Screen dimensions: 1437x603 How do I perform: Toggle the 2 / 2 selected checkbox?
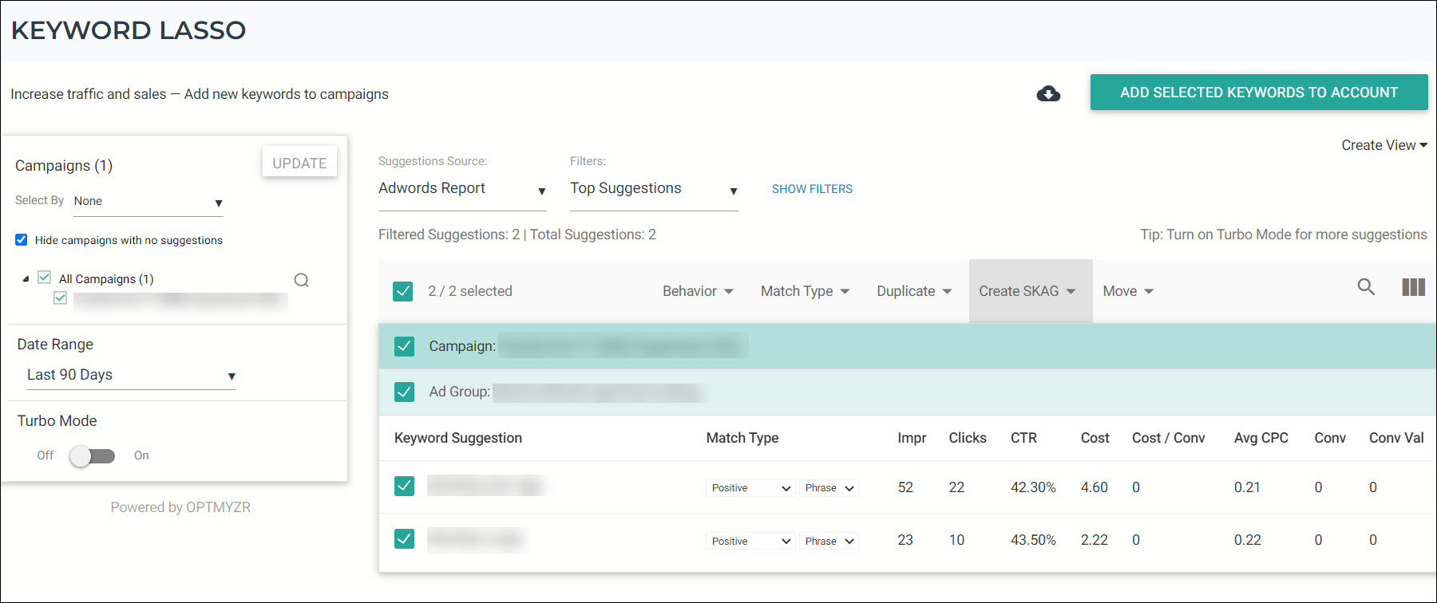click(403, 291)
